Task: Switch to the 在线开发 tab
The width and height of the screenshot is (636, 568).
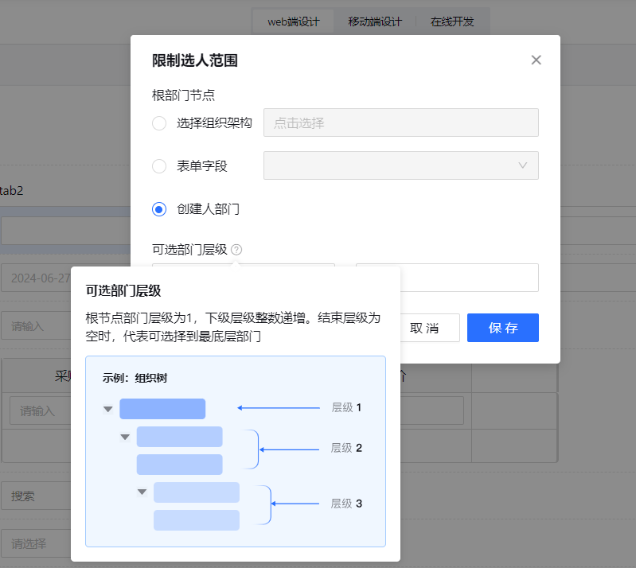Action: (452, 21)
